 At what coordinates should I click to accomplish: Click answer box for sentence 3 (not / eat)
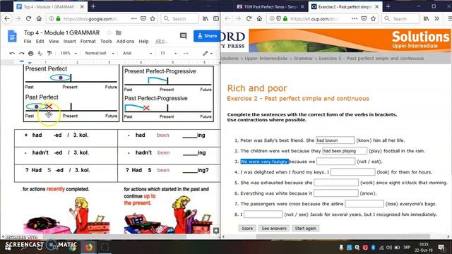(x=336, y=162)
